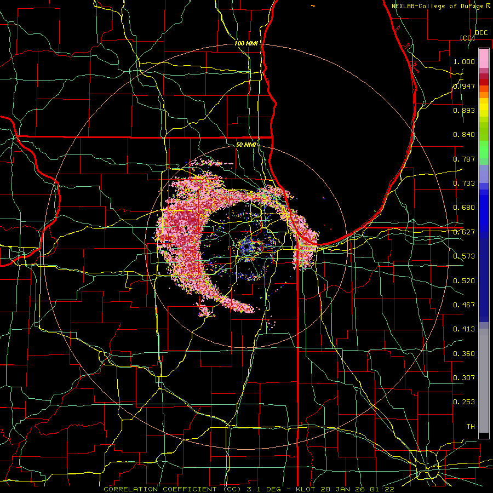Click the 3.1 DEG elevation text

(x=263, y=489)
